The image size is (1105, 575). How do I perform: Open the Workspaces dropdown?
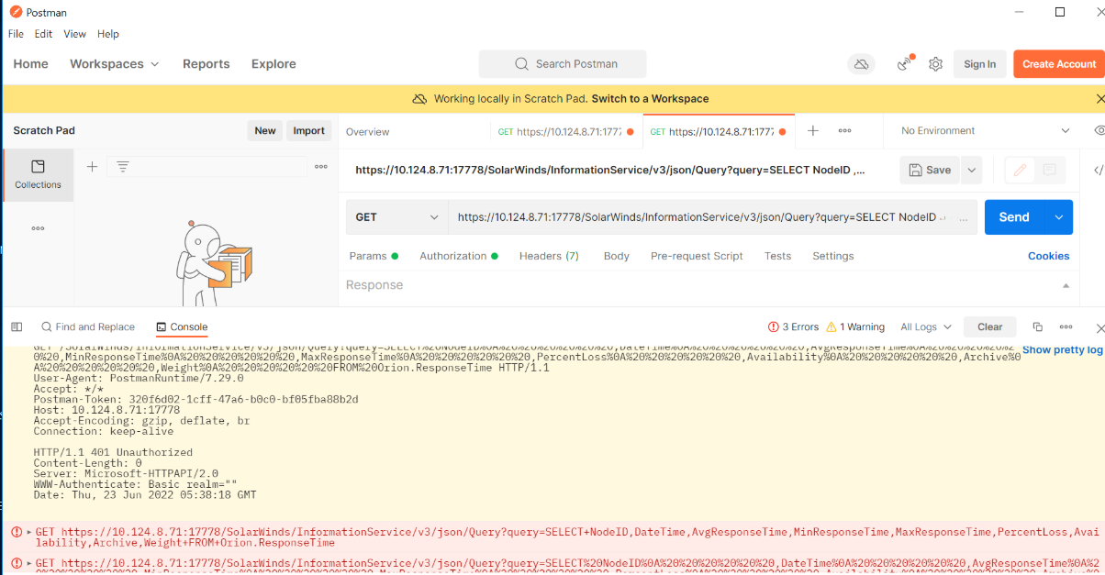(x=115, y=64)
